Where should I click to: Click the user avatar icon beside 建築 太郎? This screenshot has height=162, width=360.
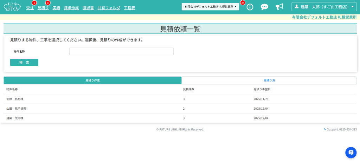point(297,7)
